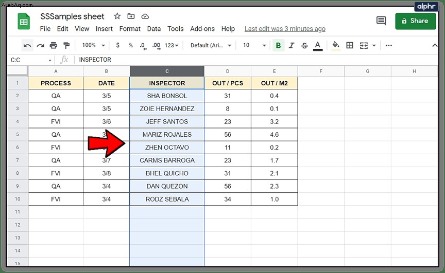The height and width of the screenshot is (273, 445).
Task: Click the Print icon
Action: (x=54, y=45)
